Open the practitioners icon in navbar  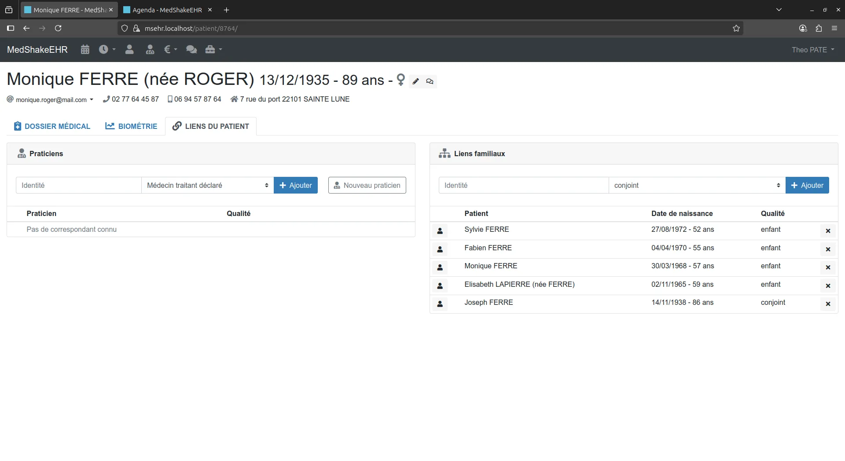[x=150, y=50]
